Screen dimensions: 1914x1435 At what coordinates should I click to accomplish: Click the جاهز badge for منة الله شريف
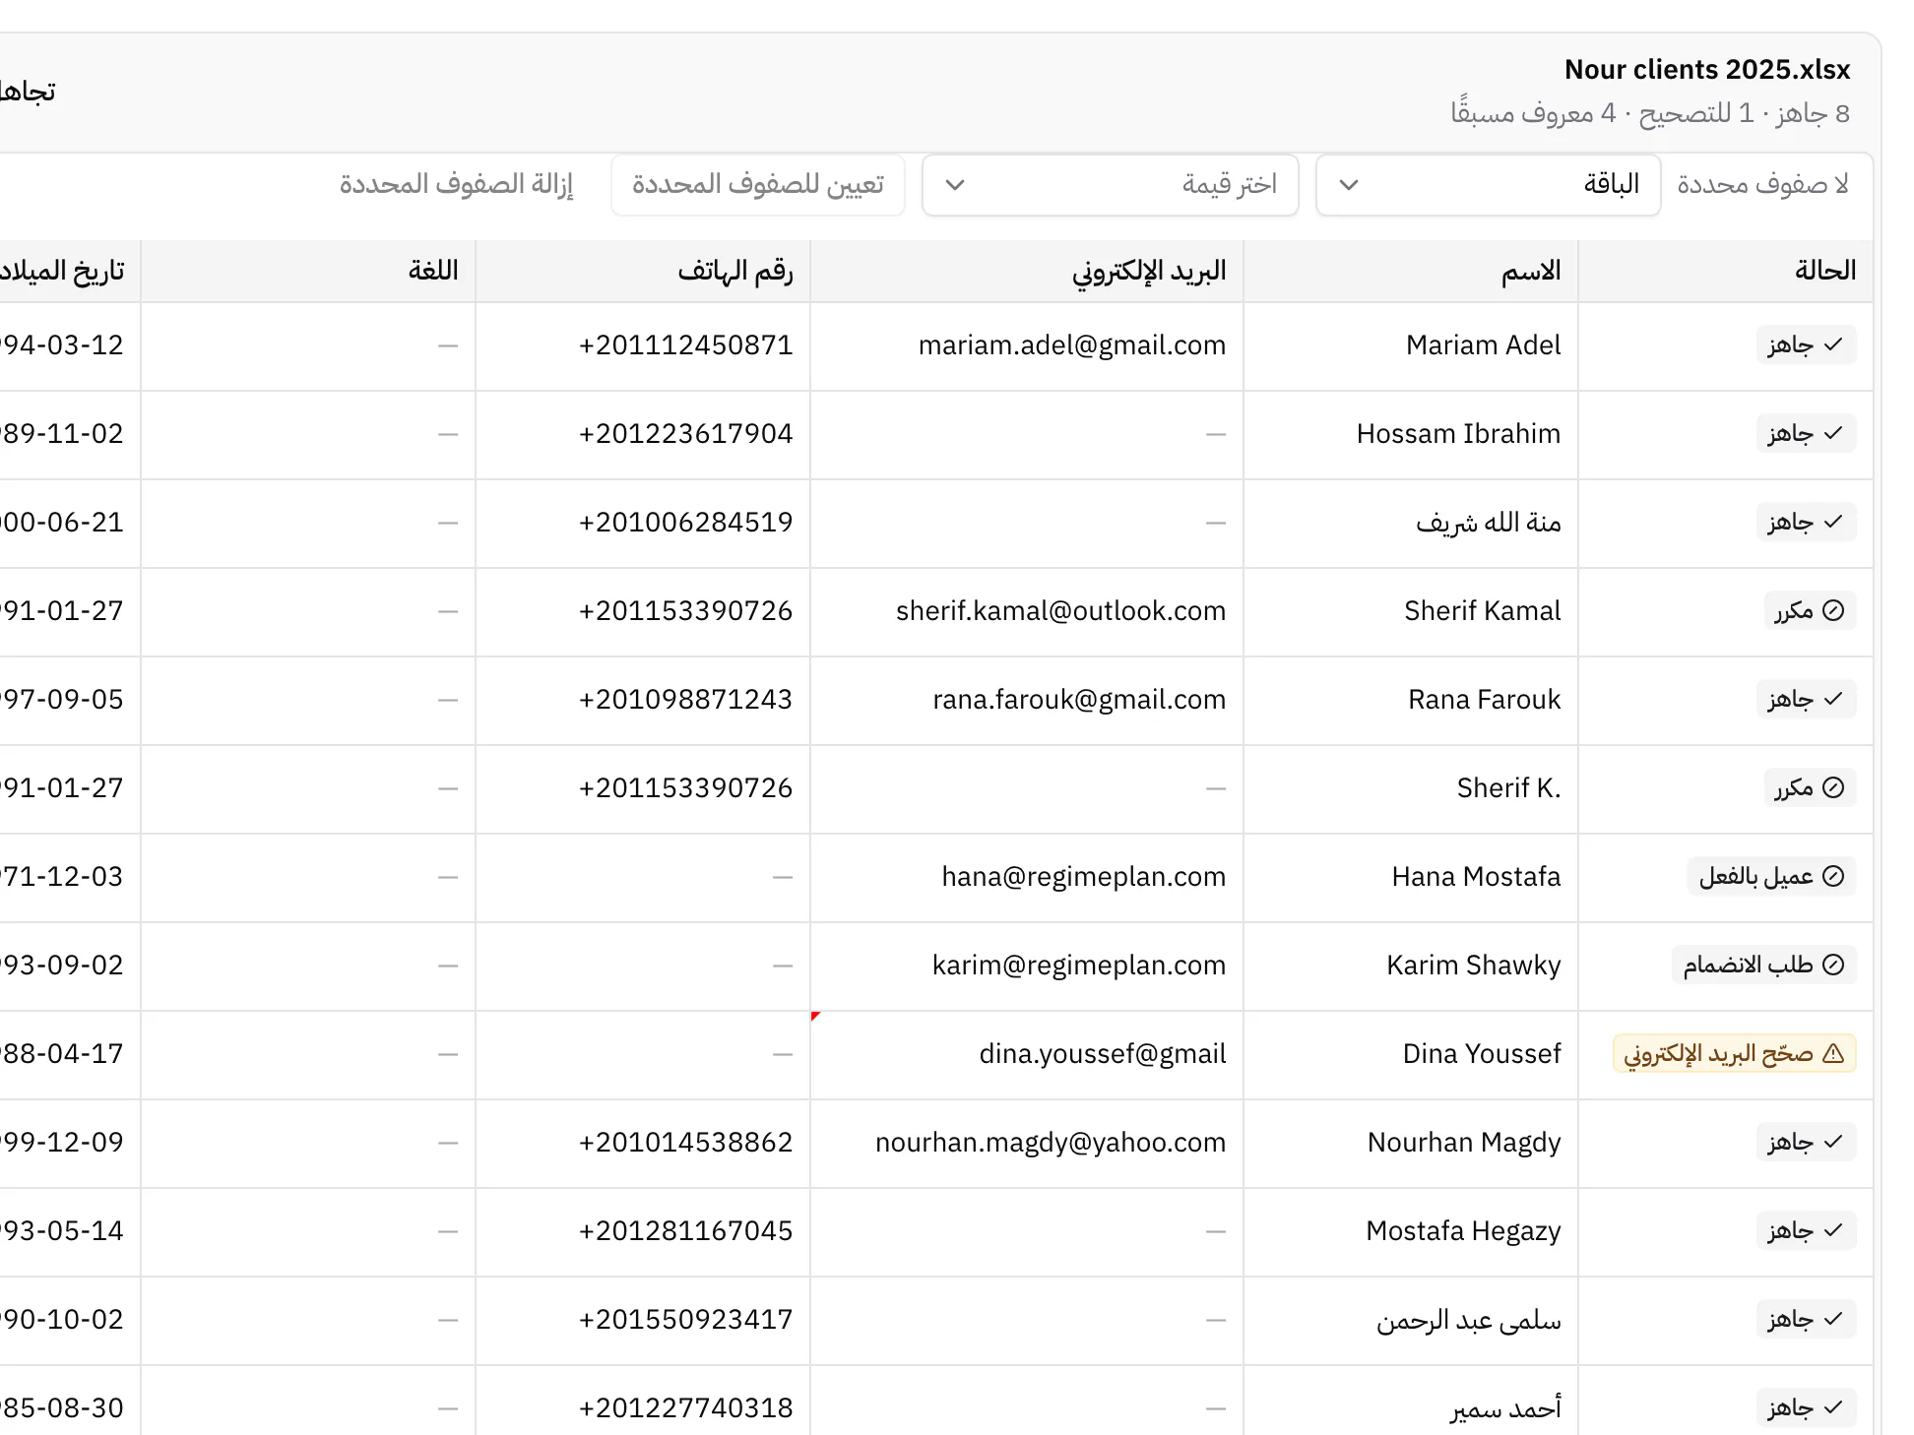[x=1806, y=523]
